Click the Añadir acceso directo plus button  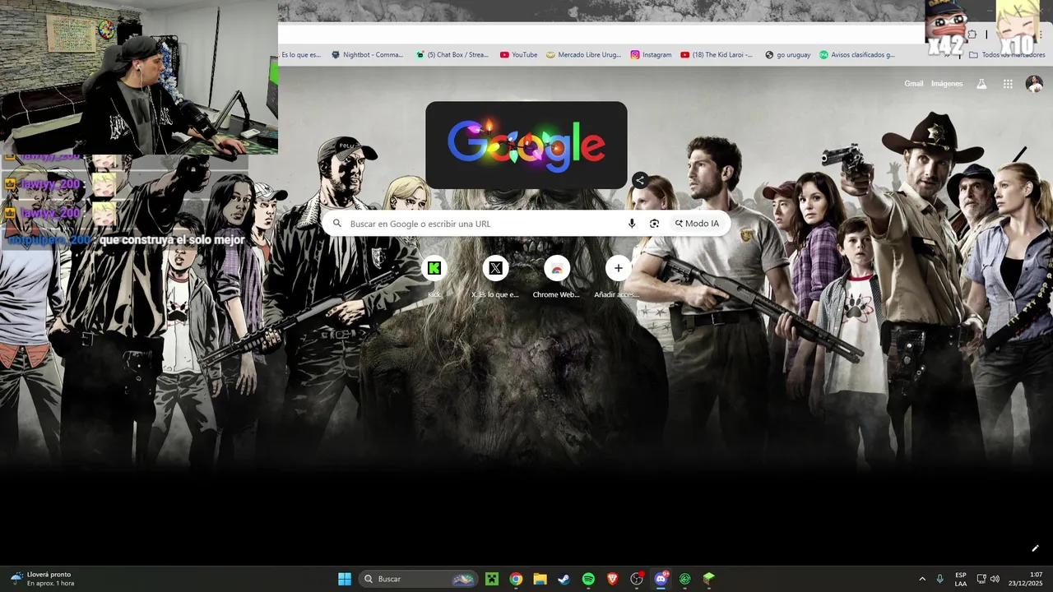click(618, 268)
